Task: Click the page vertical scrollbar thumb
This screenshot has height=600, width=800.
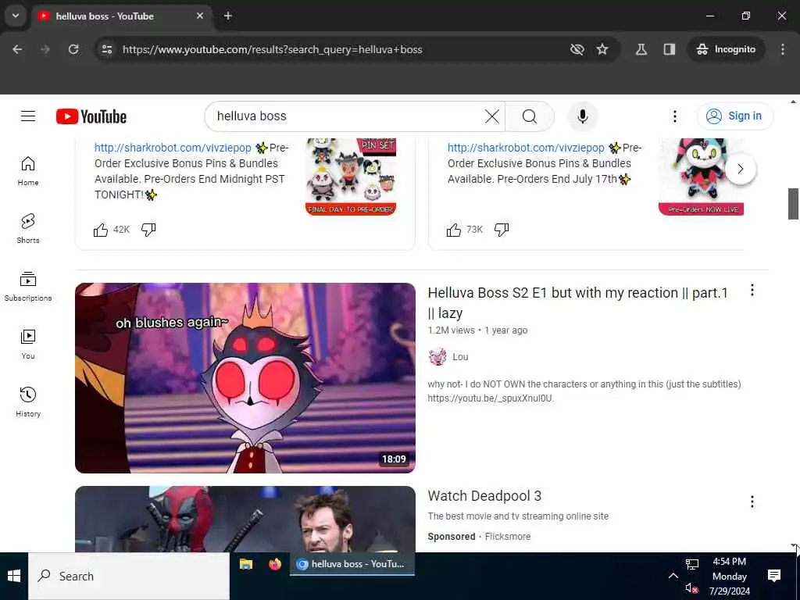Action: pyautogui.click(x=793, y=204)
